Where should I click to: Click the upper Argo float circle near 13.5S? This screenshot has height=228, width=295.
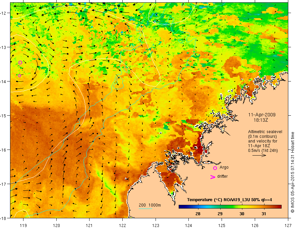20,62
